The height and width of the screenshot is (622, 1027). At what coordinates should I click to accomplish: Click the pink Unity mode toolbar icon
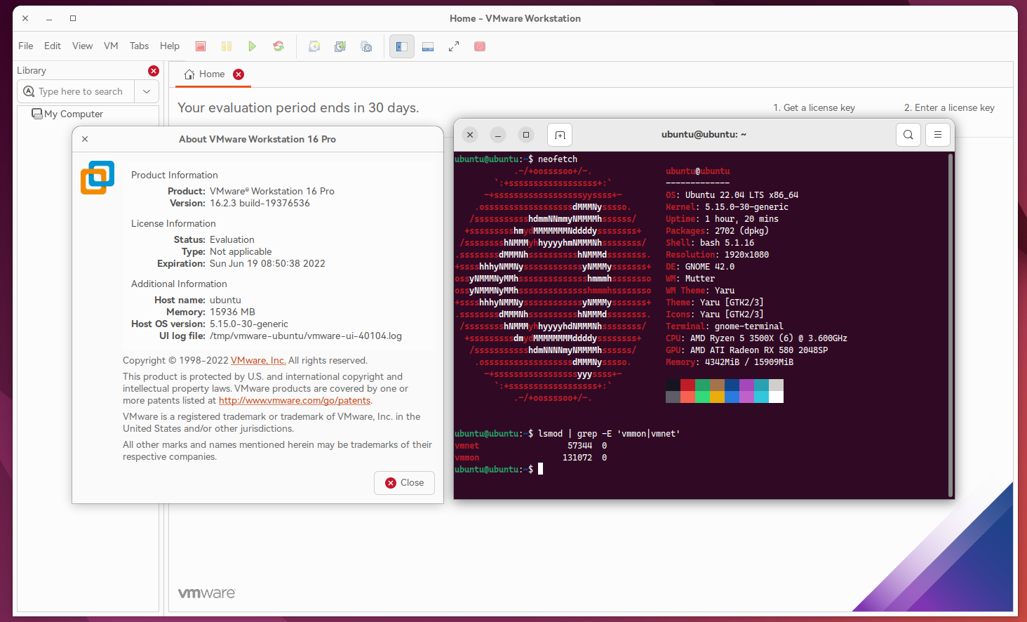pos(480,46)
